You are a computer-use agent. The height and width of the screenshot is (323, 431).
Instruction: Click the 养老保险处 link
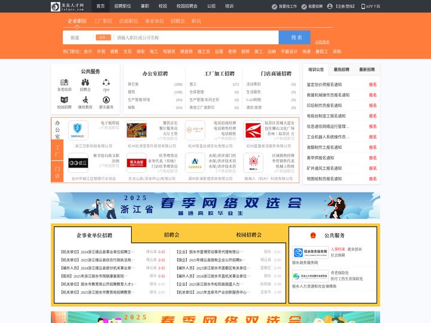tap(340, 273)
